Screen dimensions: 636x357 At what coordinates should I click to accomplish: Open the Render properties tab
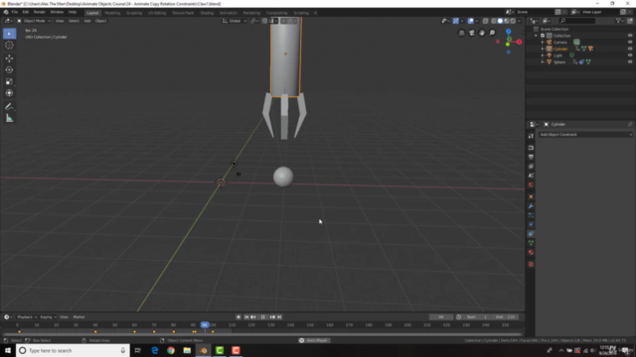click(531, 148)
